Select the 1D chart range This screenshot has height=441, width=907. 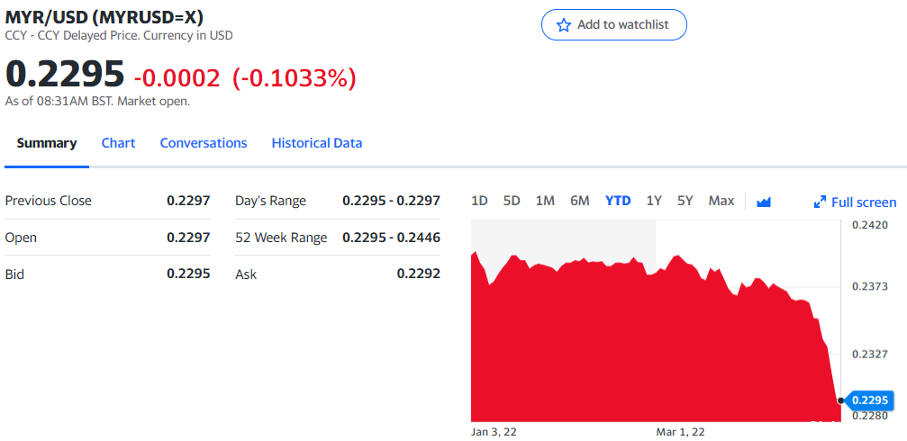point(479,201)
